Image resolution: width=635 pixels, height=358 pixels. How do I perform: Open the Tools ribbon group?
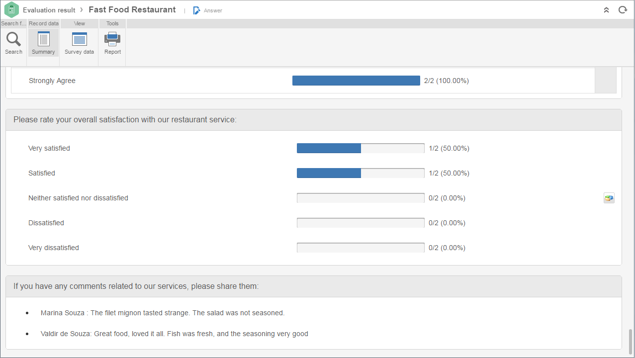pyautogui.click(x=112, y=23)
